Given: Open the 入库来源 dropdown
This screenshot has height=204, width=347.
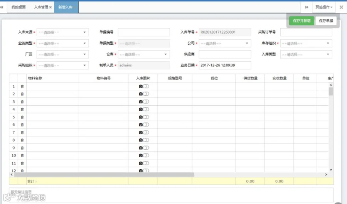Looking at the screenshot, I should pyautogui.click(x=62, y=32).
